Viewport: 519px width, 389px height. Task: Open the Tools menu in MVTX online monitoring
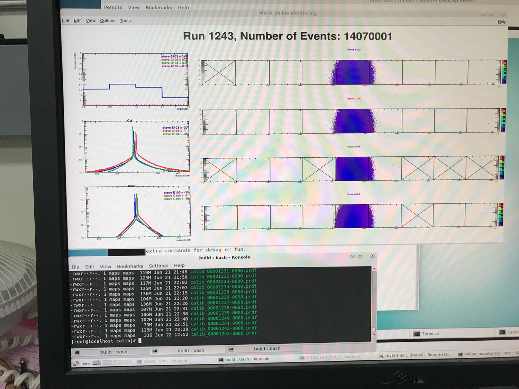[125, 21]
